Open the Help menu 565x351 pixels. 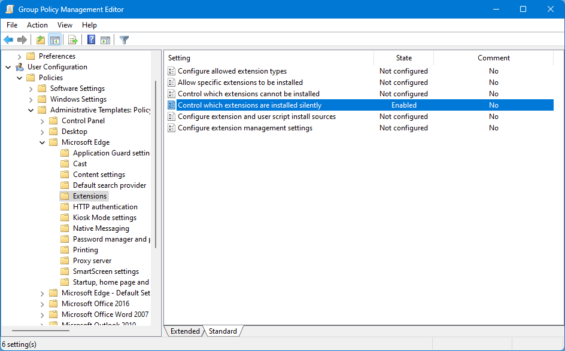click(89, 25)
